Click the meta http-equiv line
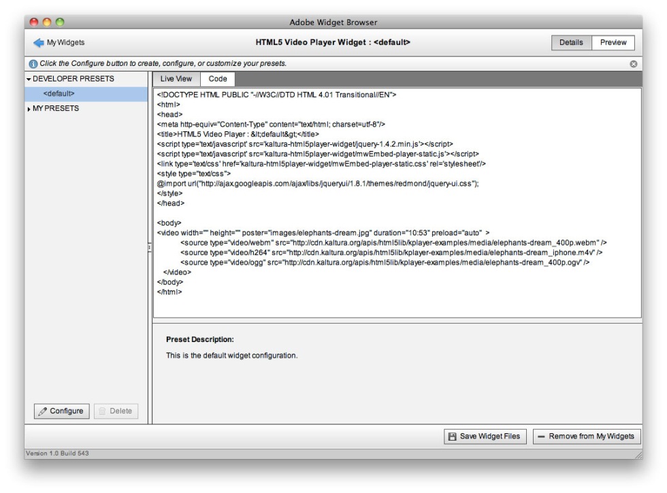The width and height of the screenshot is (667, 493). (271, 124)
